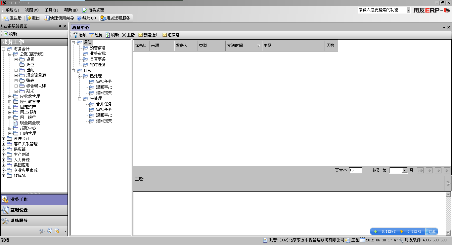Open the function search box dropdown arrow
The width and height of the screenshot is (452, 245).
pyautogui.click(x=409, y=10)
